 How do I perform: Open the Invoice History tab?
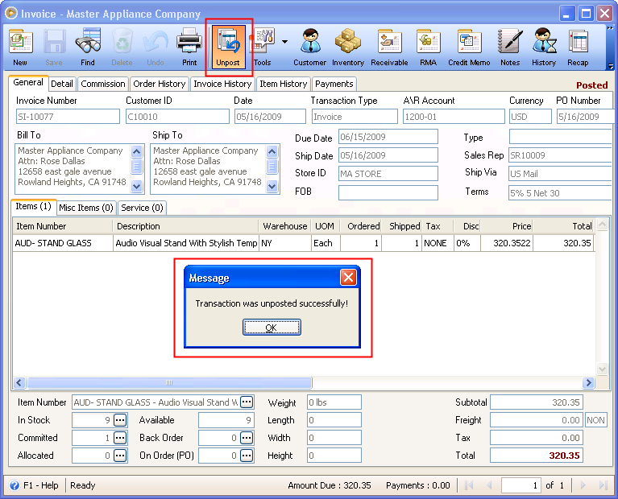click(x=222, y=84)
